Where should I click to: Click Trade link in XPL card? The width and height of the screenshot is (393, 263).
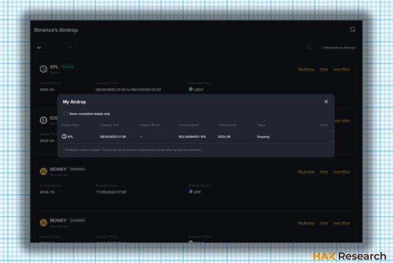pos(324,69)
